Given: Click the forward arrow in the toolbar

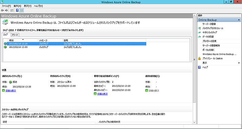Looking at the screenshot, I should click(7, 10).
